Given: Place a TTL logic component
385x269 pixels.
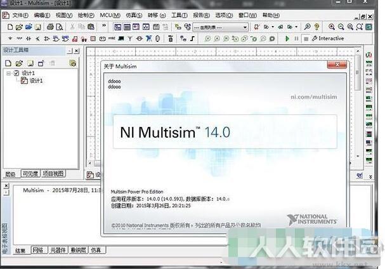Looking at the screenshot, I should tap(56, 39).
